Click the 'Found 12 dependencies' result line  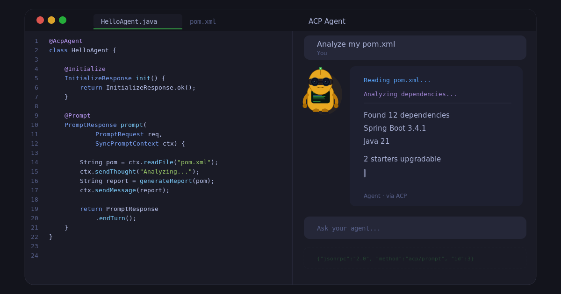pos(406,115)
